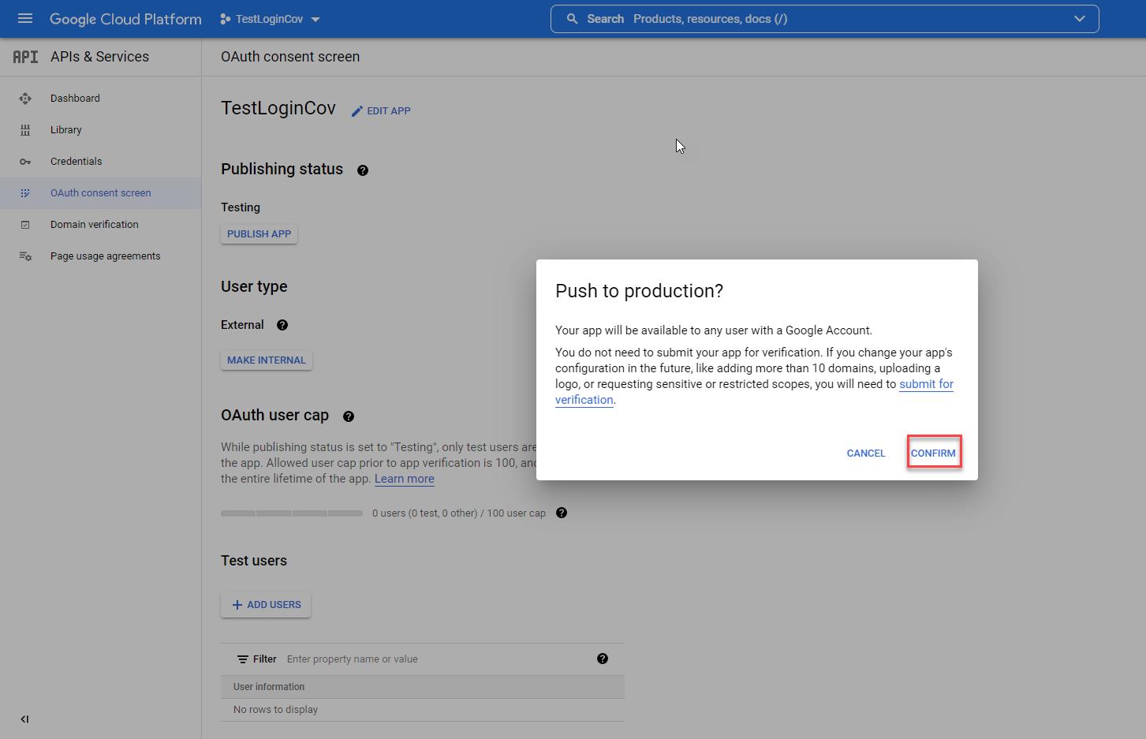The image size is (1146, 739).
Task: Confirm pushing the app to production
Action: tap(933, 453)
